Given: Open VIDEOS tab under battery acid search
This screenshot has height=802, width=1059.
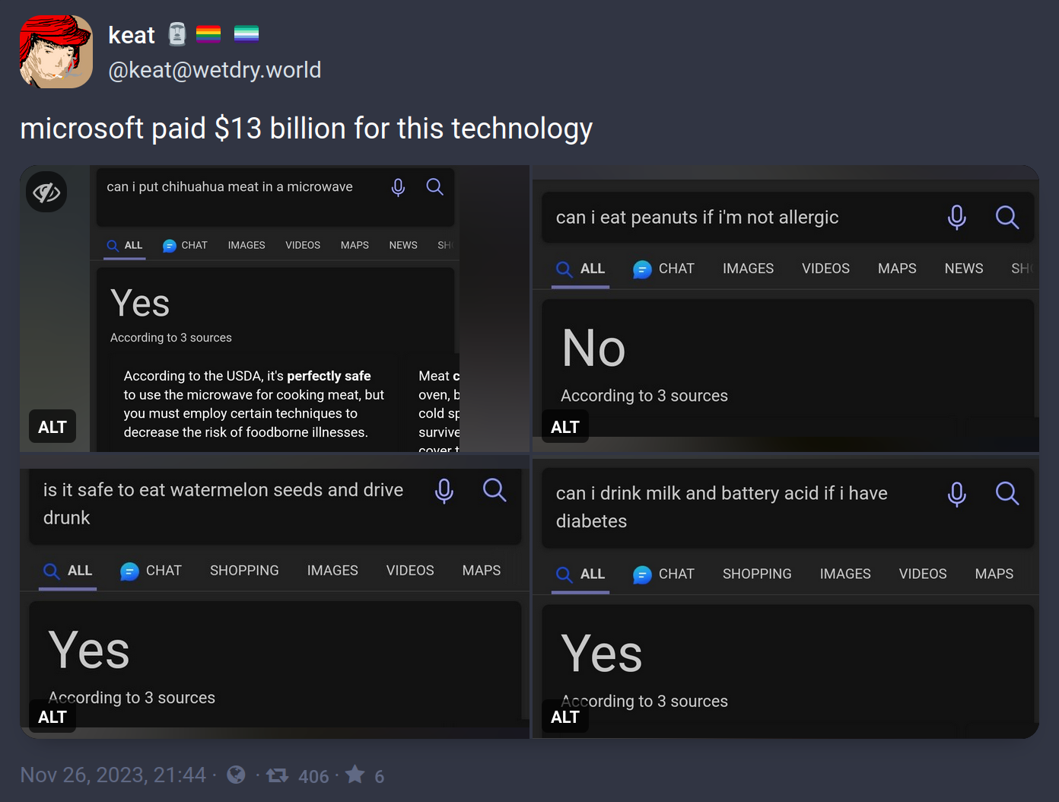Looking at the screenshot, I should [923, 574].
